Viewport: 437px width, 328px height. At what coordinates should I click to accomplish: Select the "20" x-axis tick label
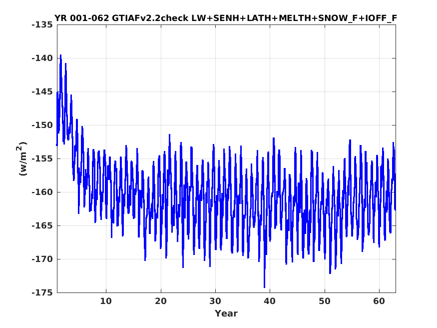click(x=160, y=301)
